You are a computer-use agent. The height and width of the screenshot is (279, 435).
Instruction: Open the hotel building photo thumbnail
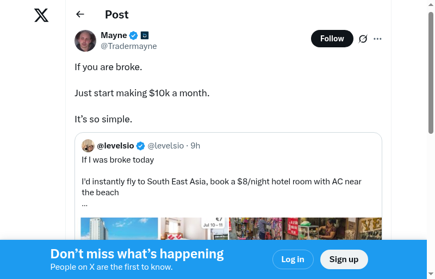coord(120,228)
